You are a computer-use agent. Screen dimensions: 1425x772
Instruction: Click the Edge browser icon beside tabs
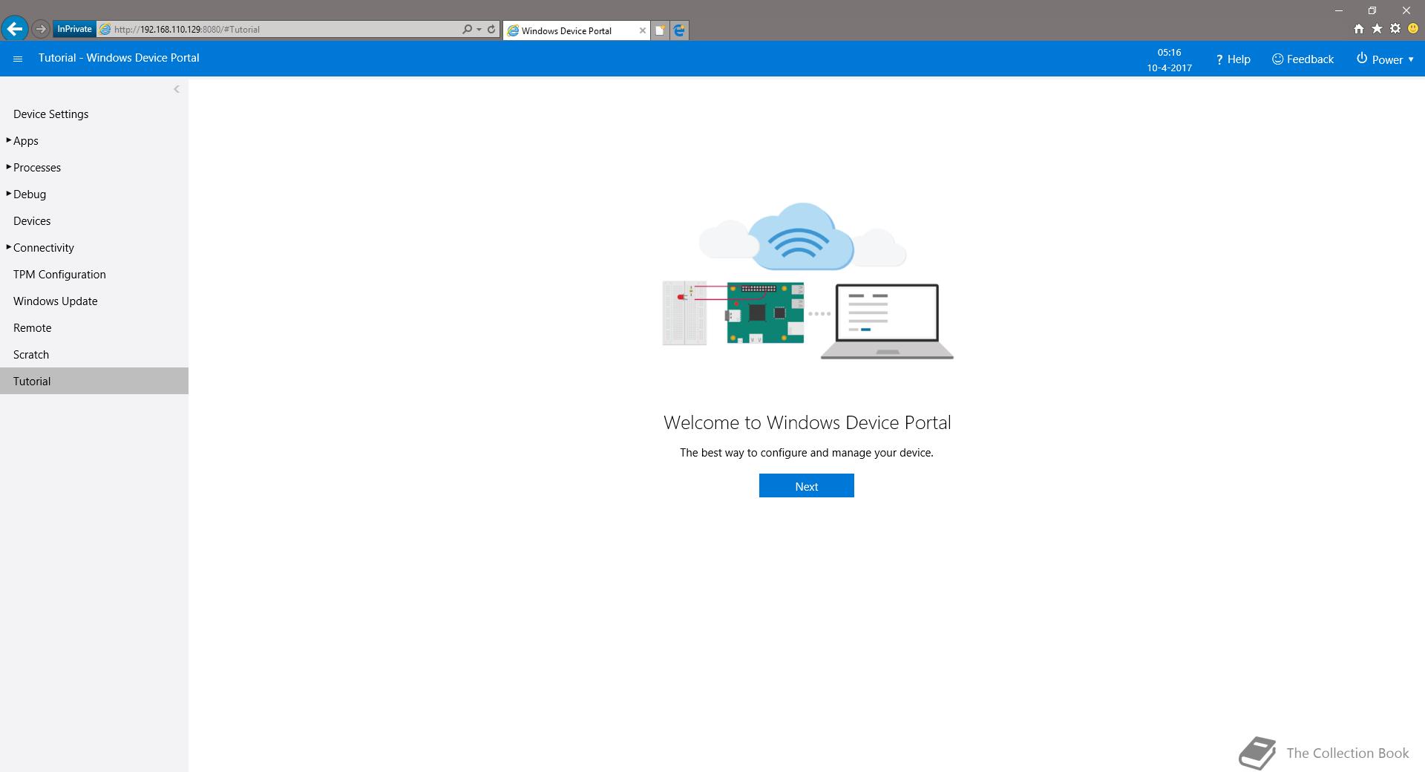coord(679,30)
